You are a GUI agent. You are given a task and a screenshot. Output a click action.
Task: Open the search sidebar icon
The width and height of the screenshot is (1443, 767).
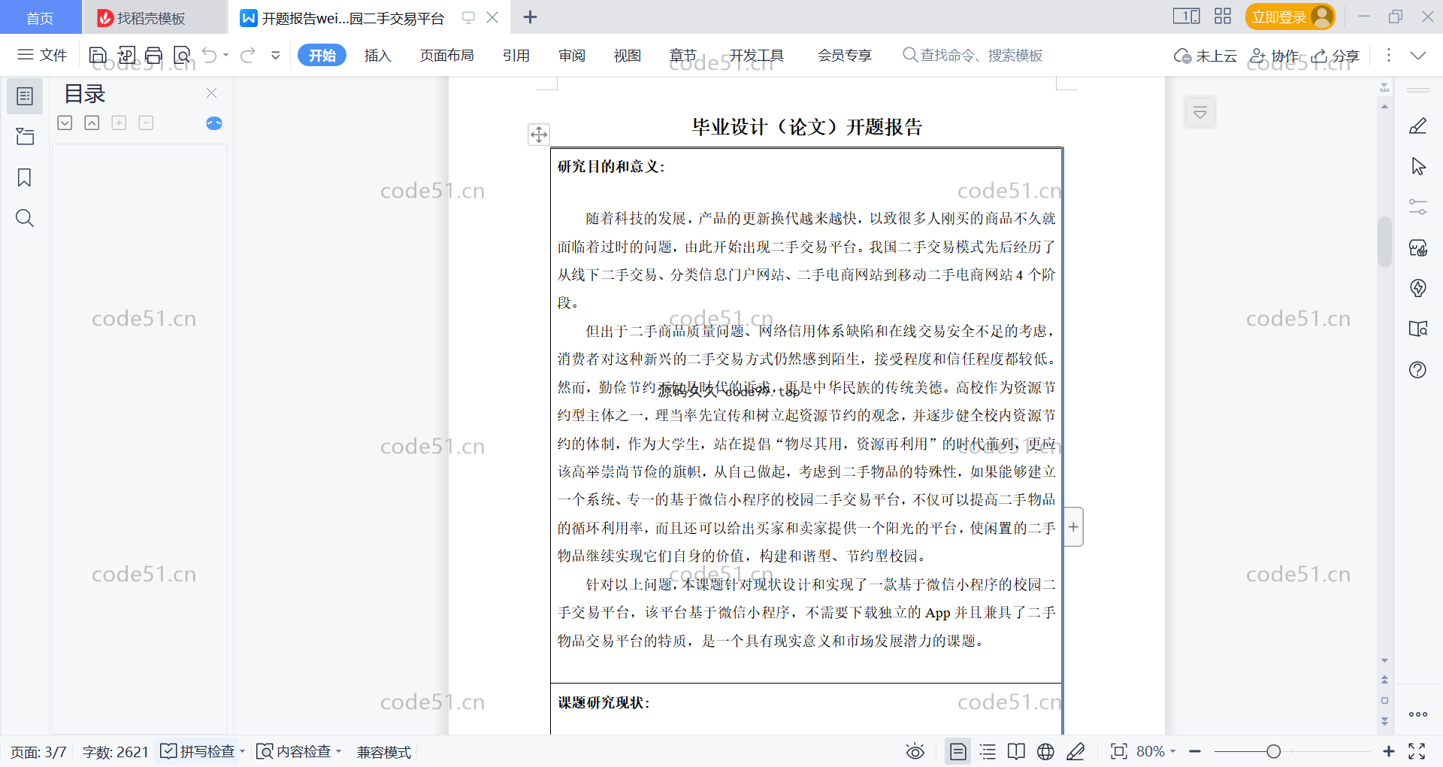25,218
